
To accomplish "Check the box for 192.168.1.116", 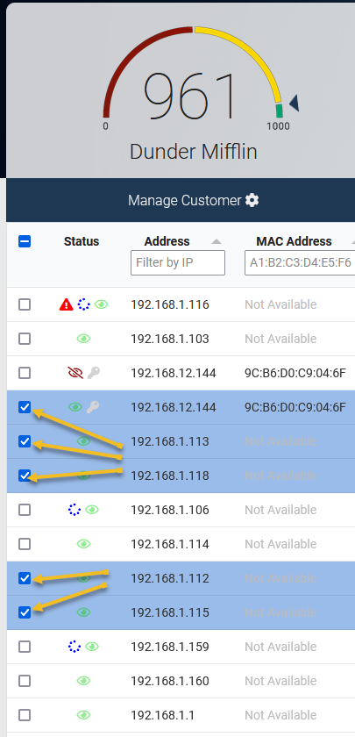I will click(x=25, y=304).
